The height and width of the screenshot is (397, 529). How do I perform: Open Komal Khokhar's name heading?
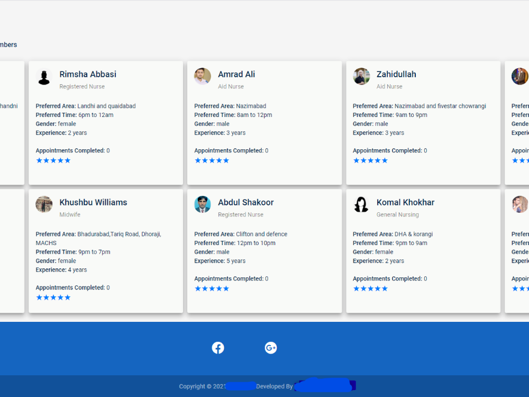(405, 202)
